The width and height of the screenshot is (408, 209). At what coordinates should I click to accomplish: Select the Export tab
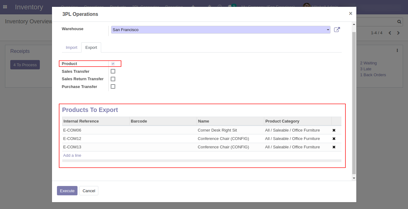point(91,48)
